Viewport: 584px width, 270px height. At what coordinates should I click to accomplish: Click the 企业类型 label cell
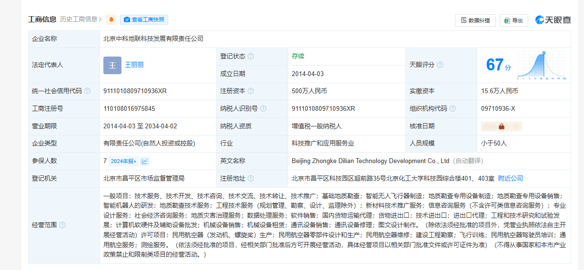click(x=64, y=144)
